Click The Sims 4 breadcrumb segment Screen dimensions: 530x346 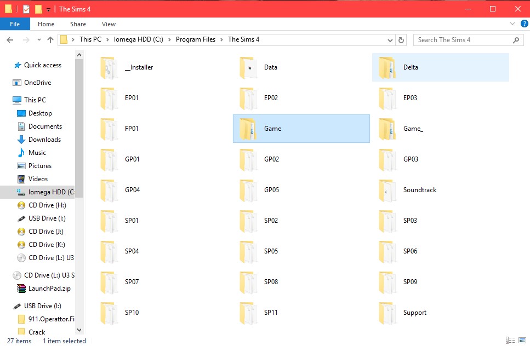click(244, 39)
